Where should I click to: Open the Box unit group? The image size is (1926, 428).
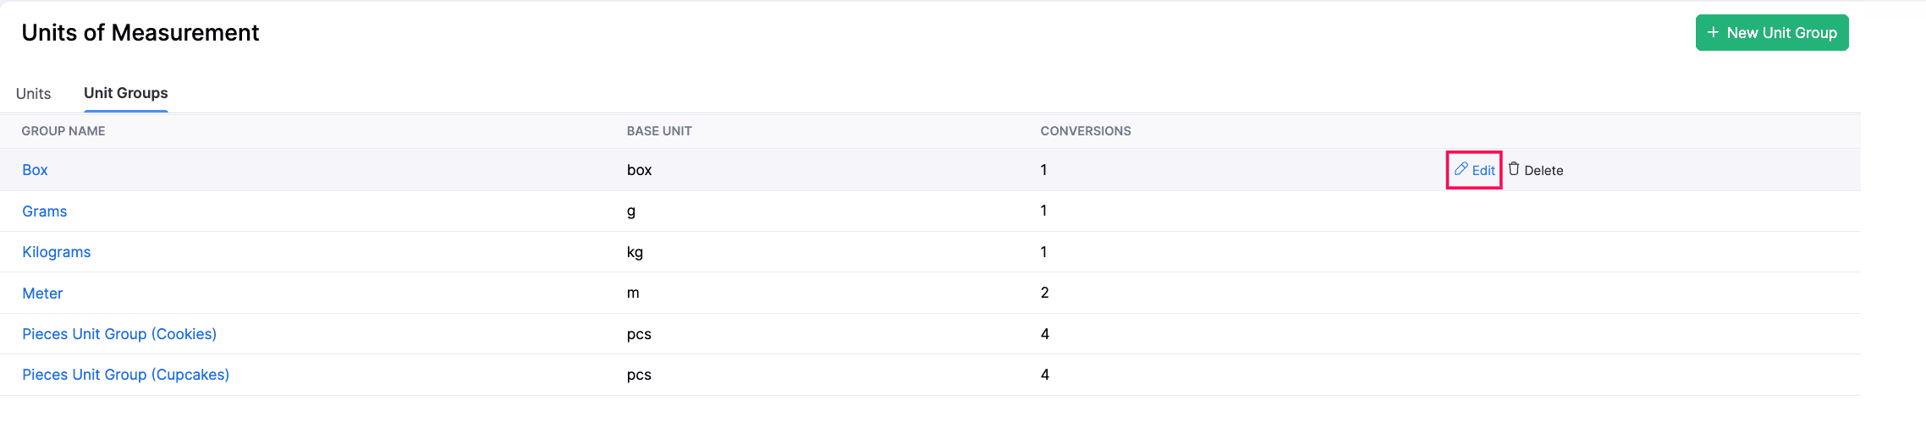(35, 170)
